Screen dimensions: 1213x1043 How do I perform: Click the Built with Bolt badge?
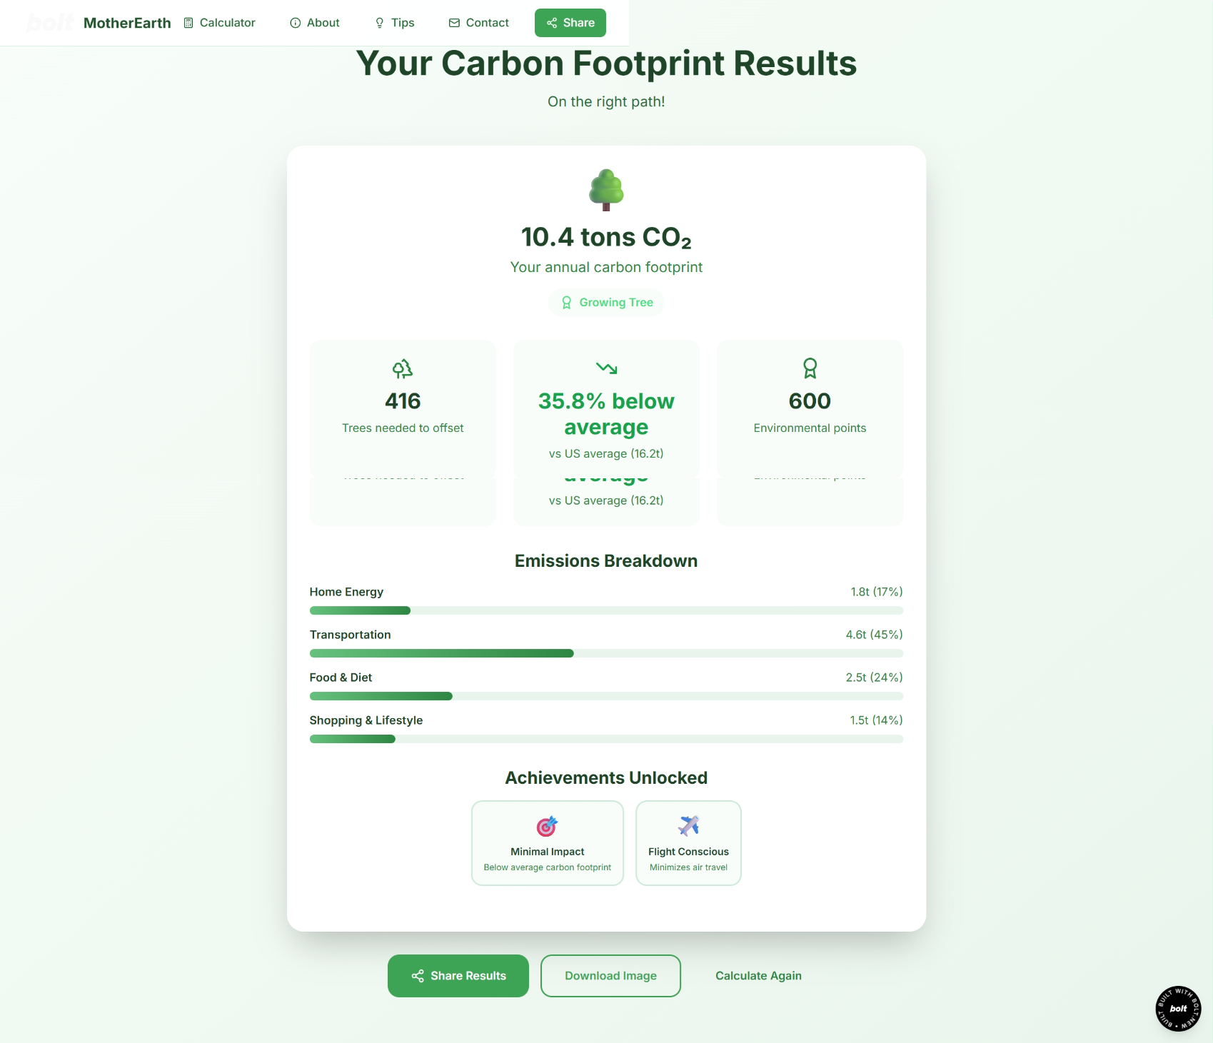[1178, 1008]
